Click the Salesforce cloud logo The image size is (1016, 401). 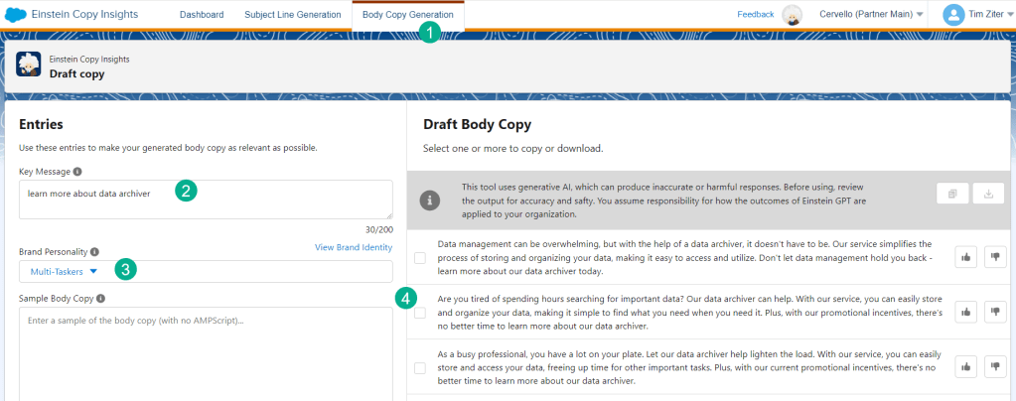tap(16, 15)
